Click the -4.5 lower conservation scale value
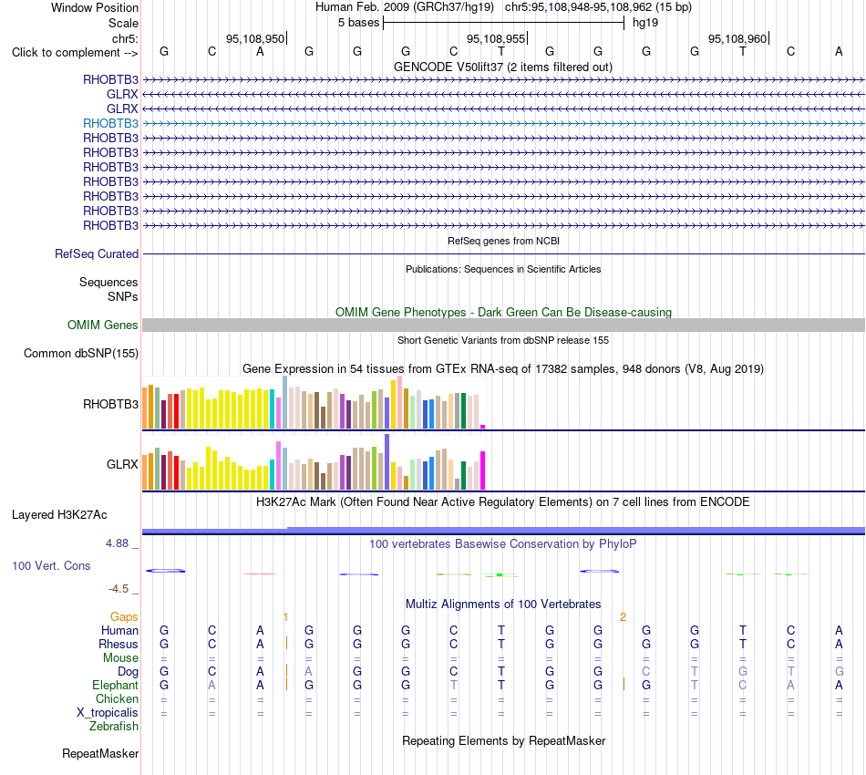 [119, 589]
